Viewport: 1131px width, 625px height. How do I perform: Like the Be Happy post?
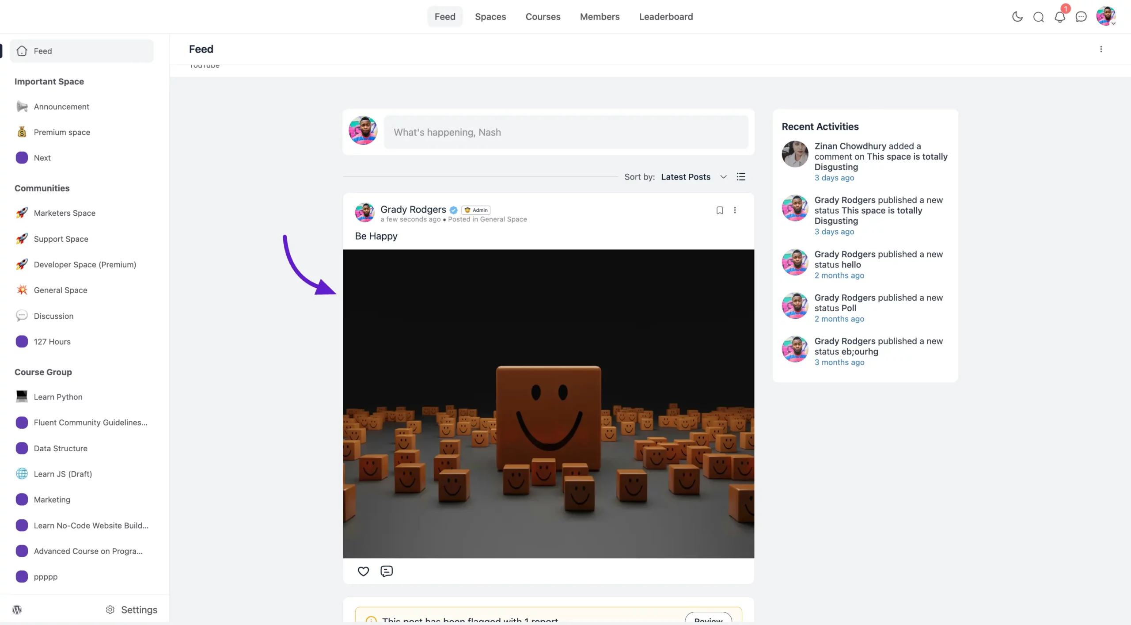[x=363, y=571]
